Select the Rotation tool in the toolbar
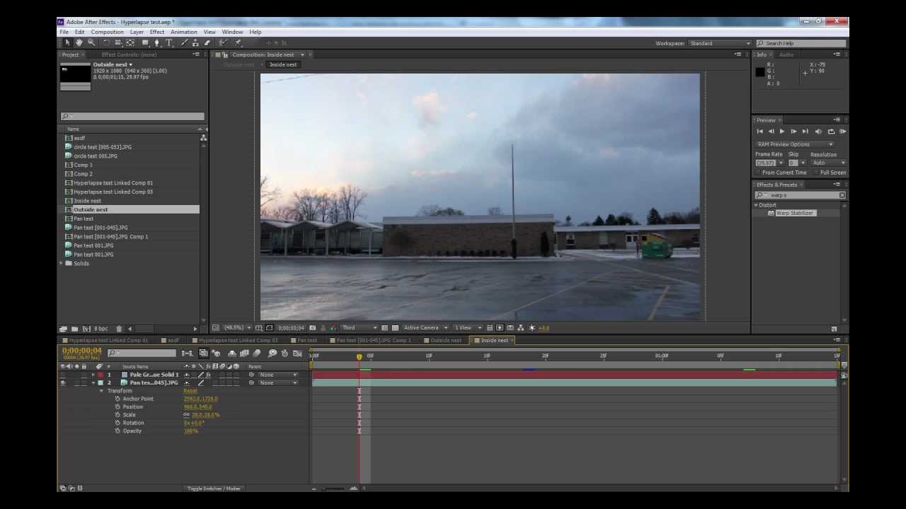Viewport: 906px width, 509px height. [106, 43]
